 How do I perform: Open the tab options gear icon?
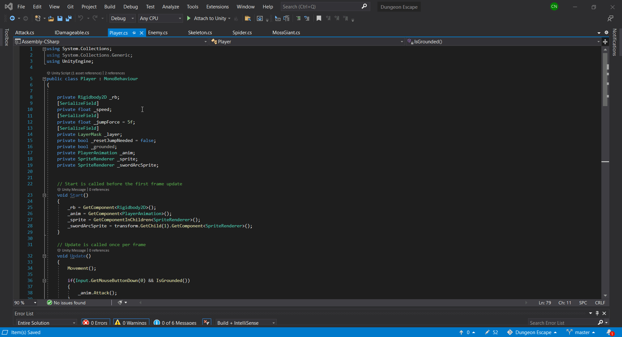[606, 32]
